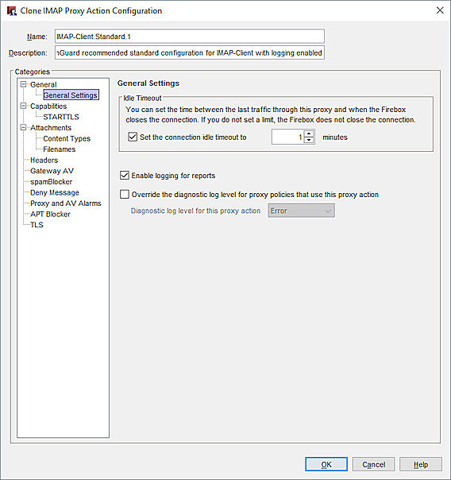This screenshot has width=451, height=480.
Task: Select the Attachments category label
Action: click(51, 128)
